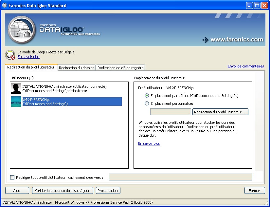Image resolution: width=270 pixels, height=207 pixels.
Task: Click 'Utilisateurs (2)' list heading
Action: coord(22,78)
